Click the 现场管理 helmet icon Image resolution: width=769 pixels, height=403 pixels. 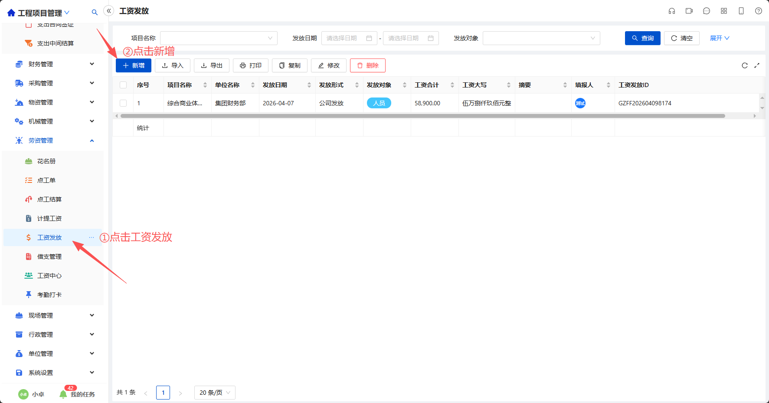pos(19,315)
